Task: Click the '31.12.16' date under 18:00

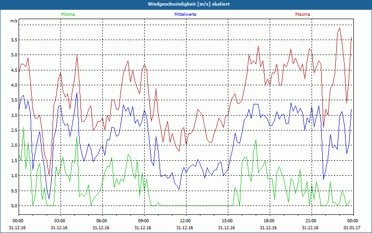Action: [268, 228]
